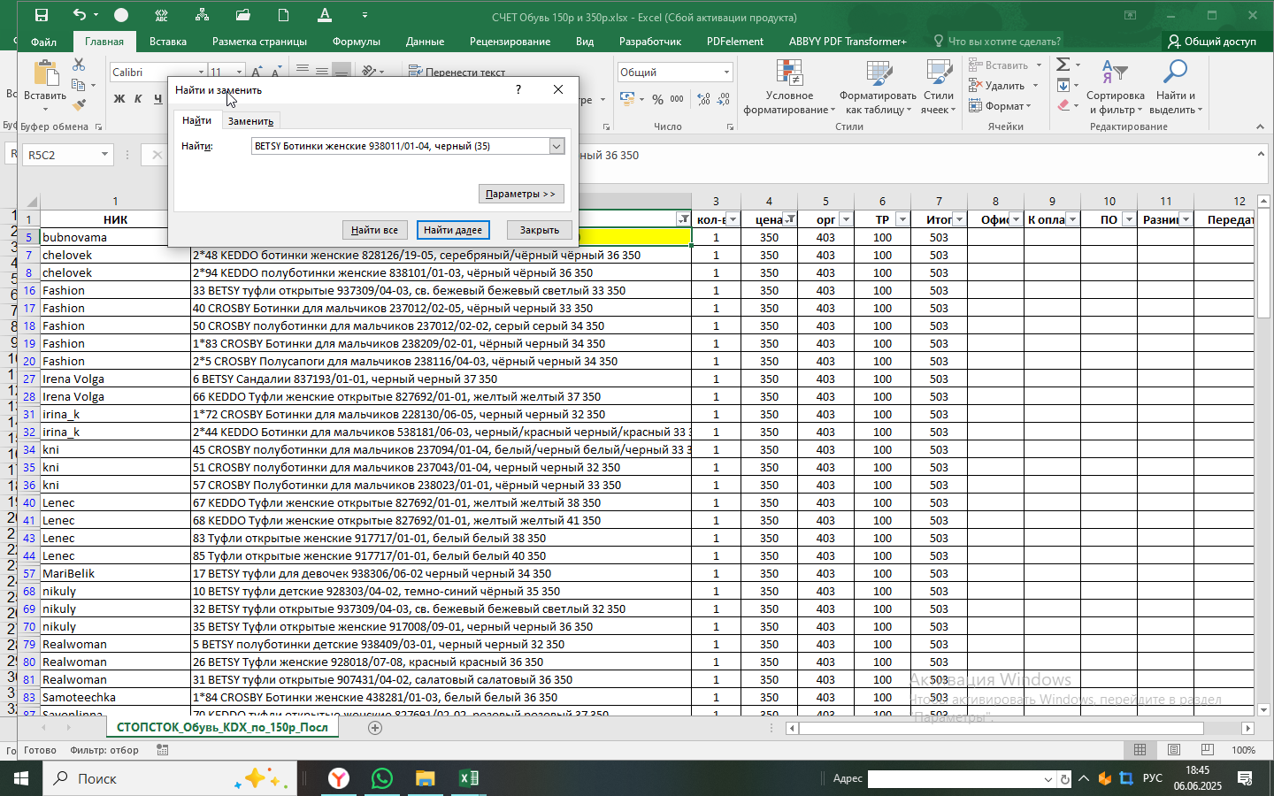
Task: Click the font color A icon in title bar
Action: pos(325,15)
